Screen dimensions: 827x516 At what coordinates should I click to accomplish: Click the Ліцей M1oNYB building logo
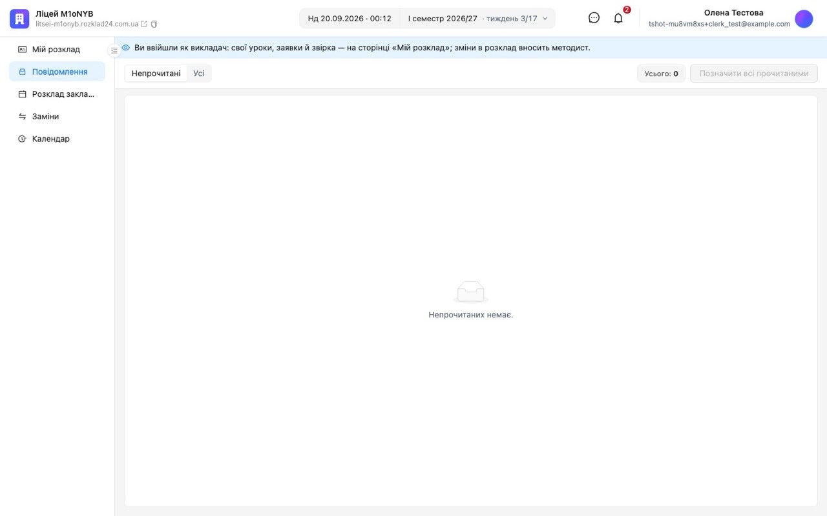click(19, 19)
